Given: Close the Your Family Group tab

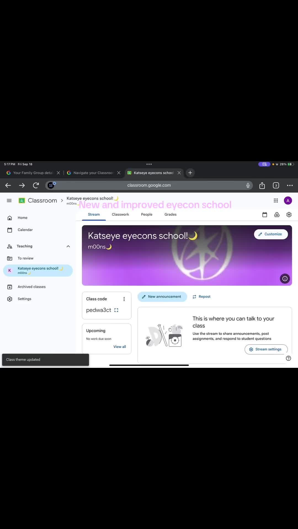Looking at the screenshot, I should [58, 173].
